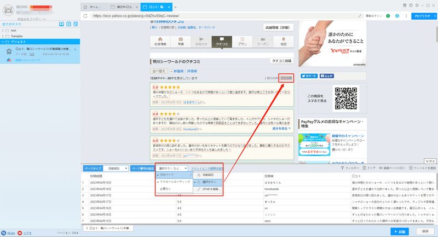
Task: Close the 実行中 tab
Action: [x=136, y=7]
